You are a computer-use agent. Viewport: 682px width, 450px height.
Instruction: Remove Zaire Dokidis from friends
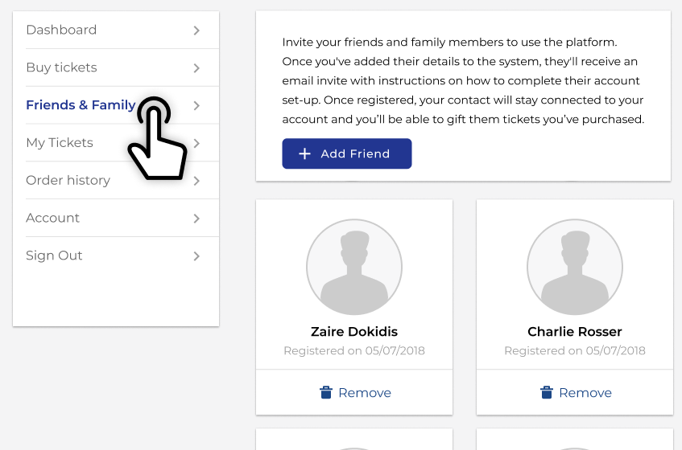[354, 392]
